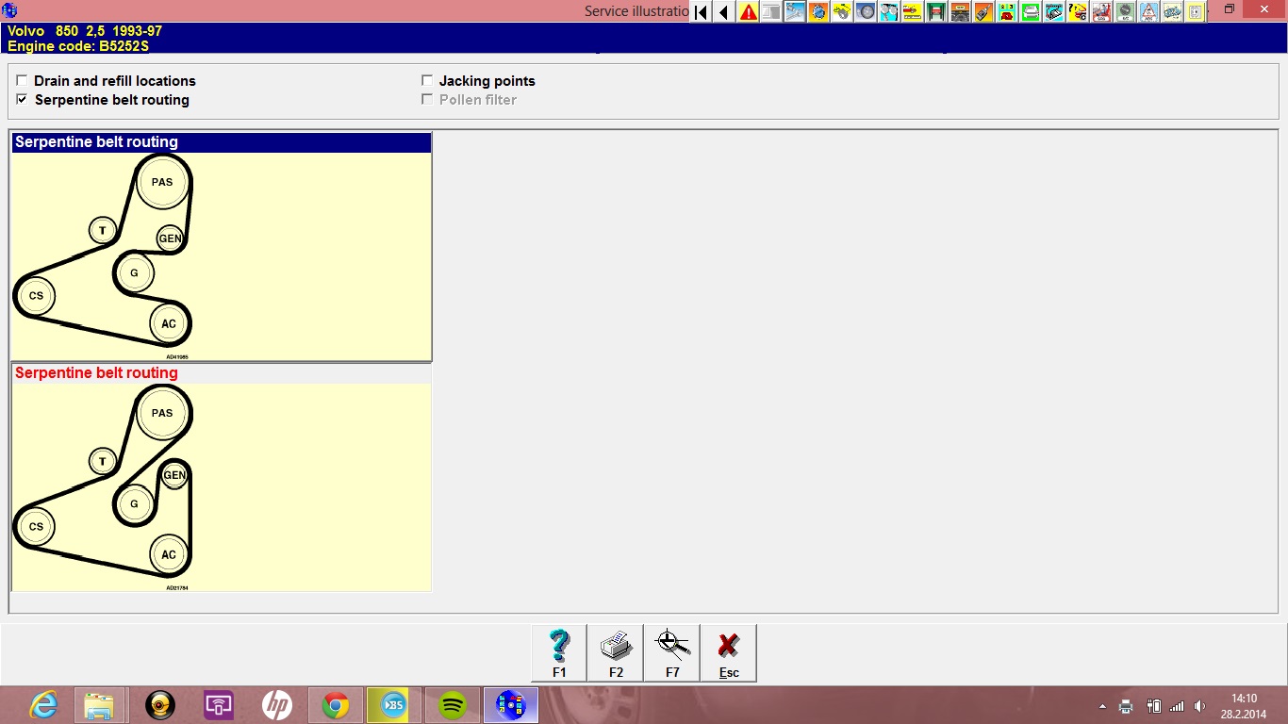Open Google Chrome from the taskbar

336,704
